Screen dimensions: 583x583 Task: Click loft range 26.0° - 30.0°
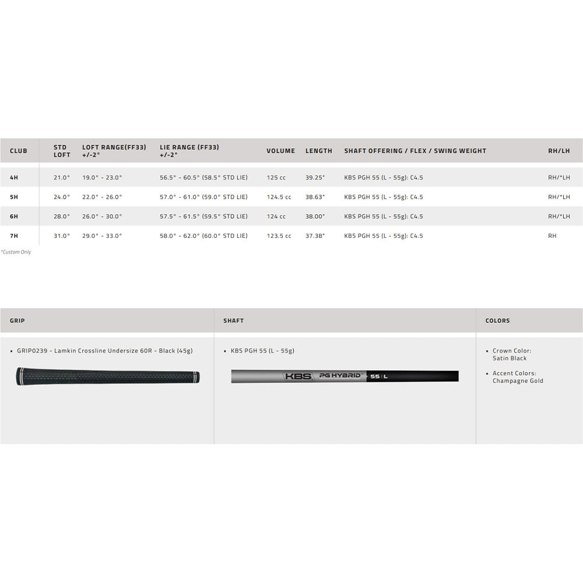[x=102, y=216]
